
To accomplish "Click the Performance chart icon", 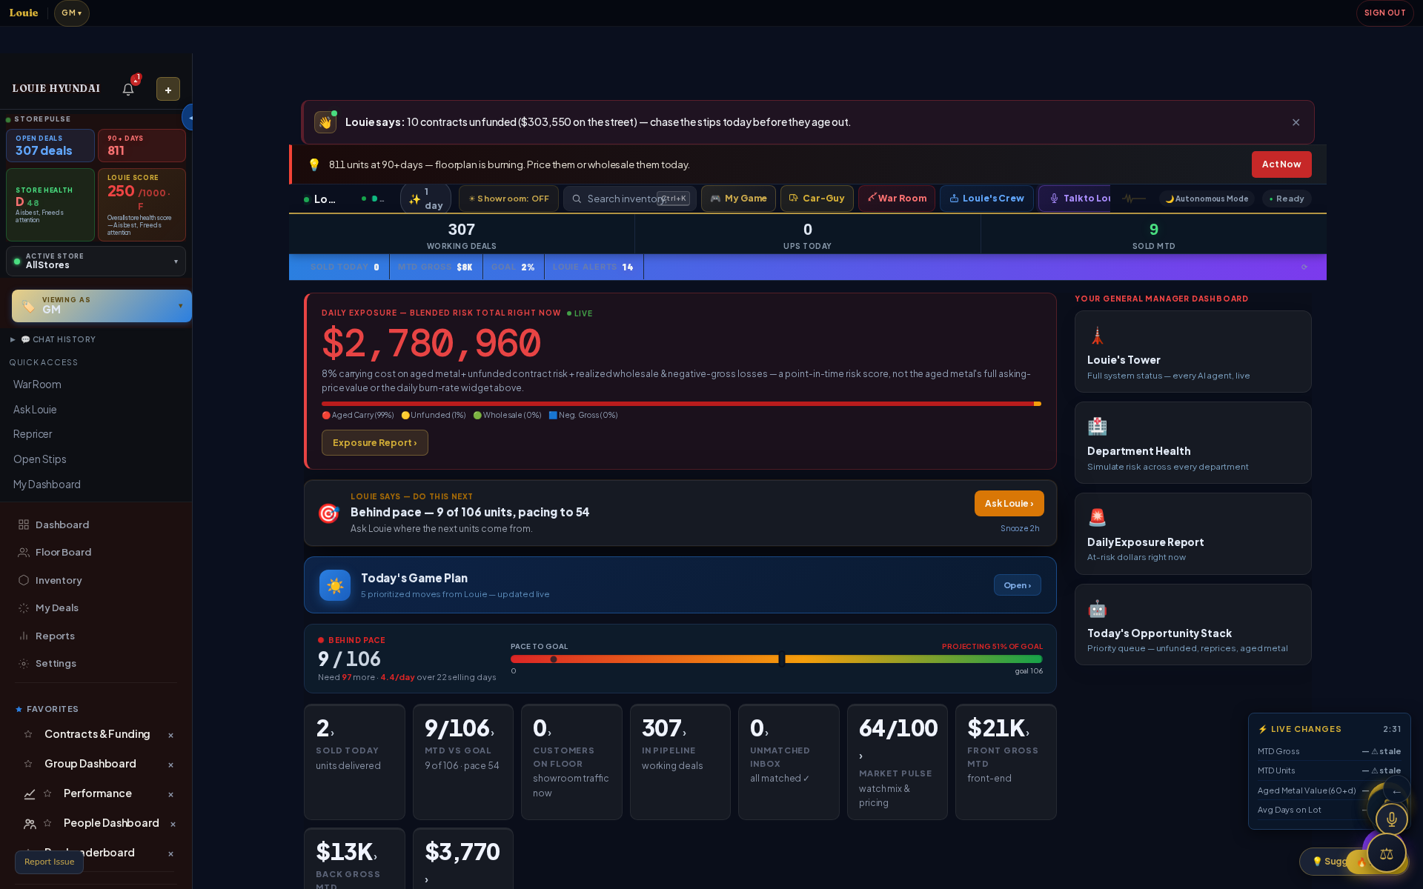I will pyautogui.click(x=30, y=794).
